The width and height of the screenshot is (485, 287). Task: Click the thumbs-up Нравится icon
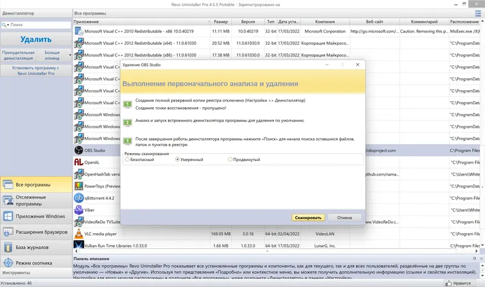[x=449, y=283]
